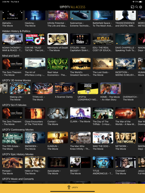Open Contact - The Movie thumbnail
The width and height of the screenshot is (145, 193).
coord(58,113)
